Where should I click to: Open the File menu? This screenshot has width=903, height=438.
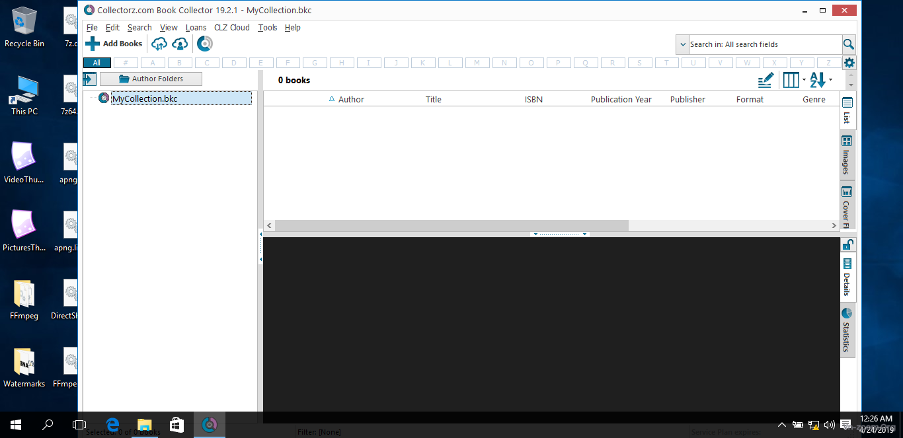pos(92,28)
